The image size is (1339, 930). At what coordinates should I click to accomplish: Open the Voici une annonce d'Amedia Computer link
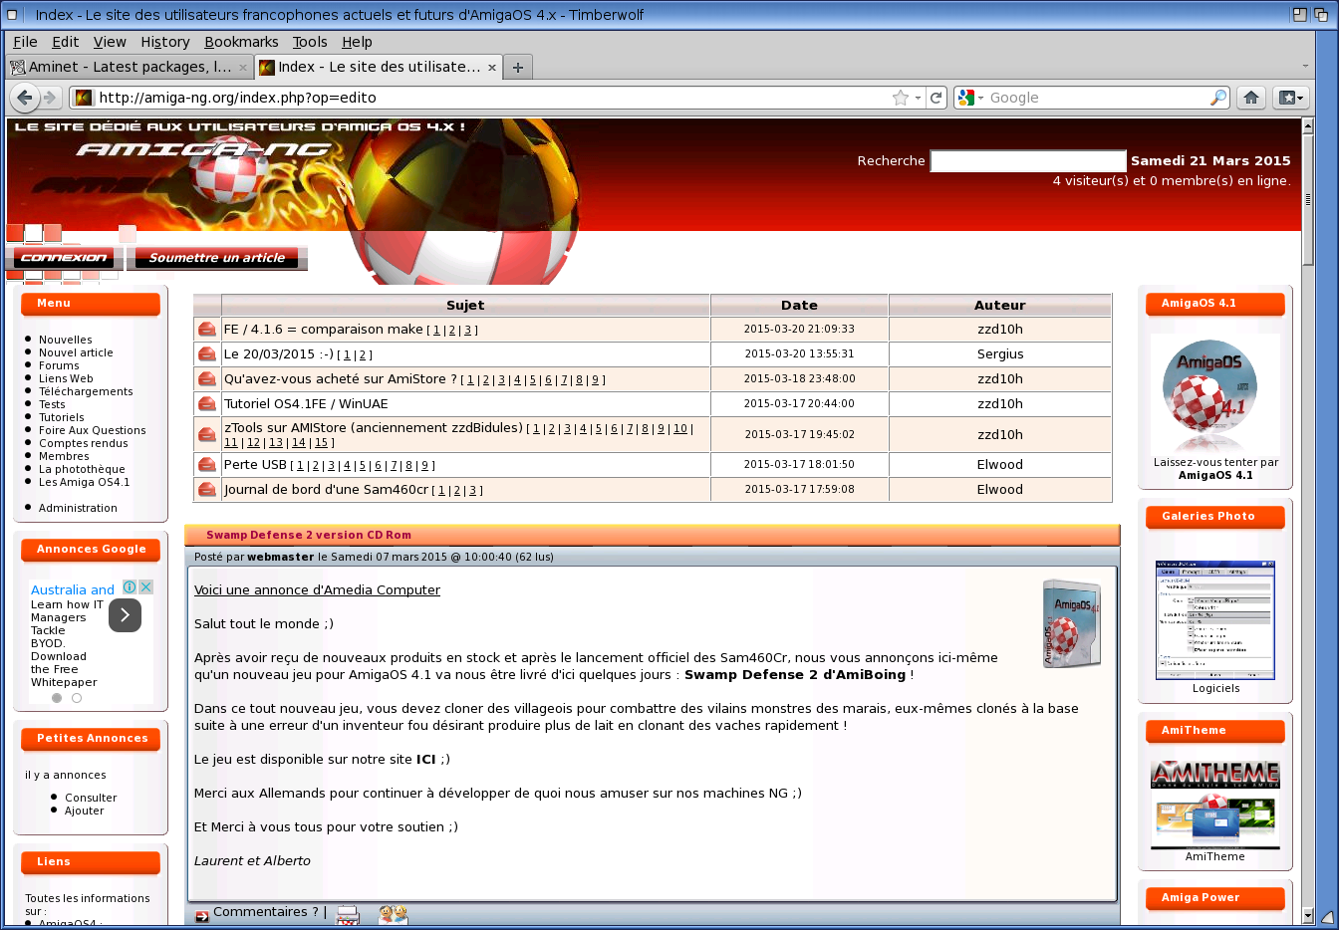pos(317,590)
